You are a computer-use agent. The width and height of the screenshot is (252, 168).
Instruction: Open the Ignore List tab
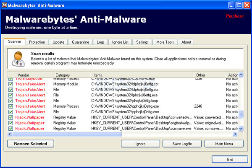120,42
